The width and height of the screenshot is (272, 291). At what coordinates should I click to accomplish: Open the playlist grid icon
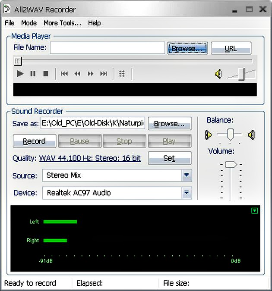tap(122, 74)
